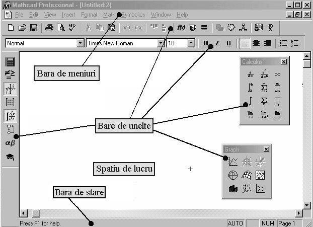This screenshot has width=313, height=227.
Task: Print the worksheet using the printer icon
Action: pos(49,28)
